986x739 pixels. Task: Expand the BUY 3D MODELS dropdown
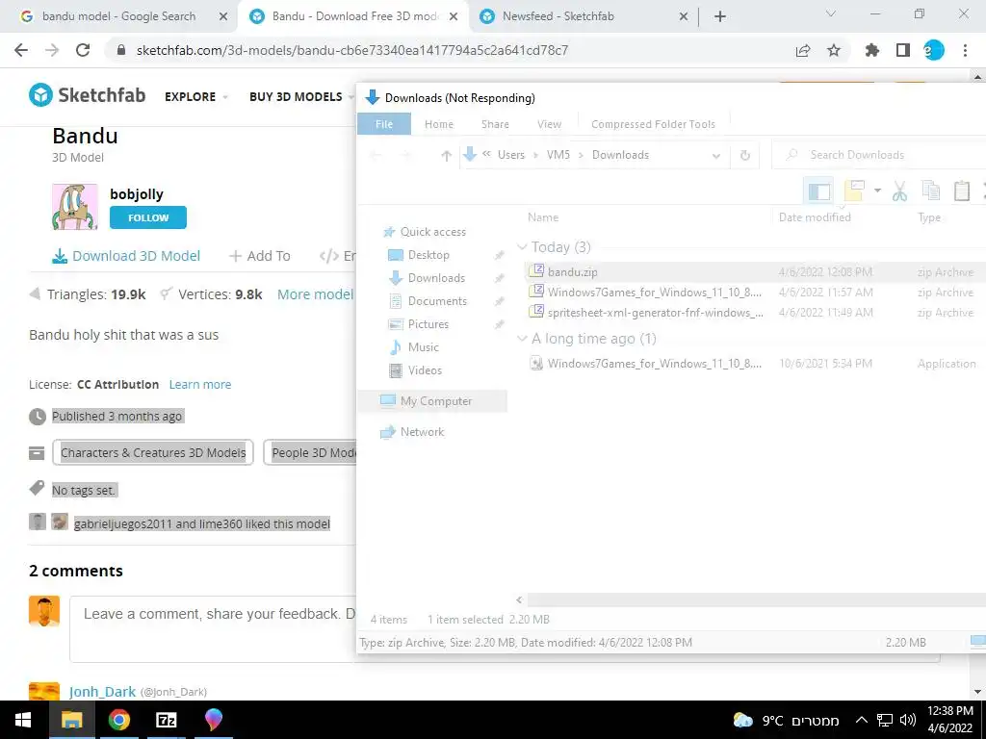(x=301, y=97)
